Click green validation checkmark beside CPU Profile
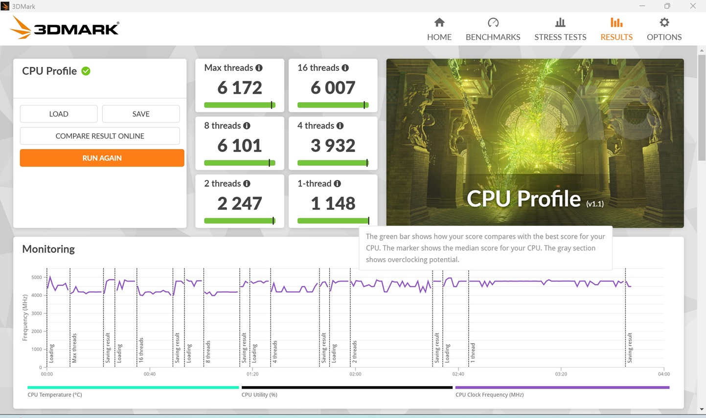This screenshot has height=418, width=706. tap(86, 71)
